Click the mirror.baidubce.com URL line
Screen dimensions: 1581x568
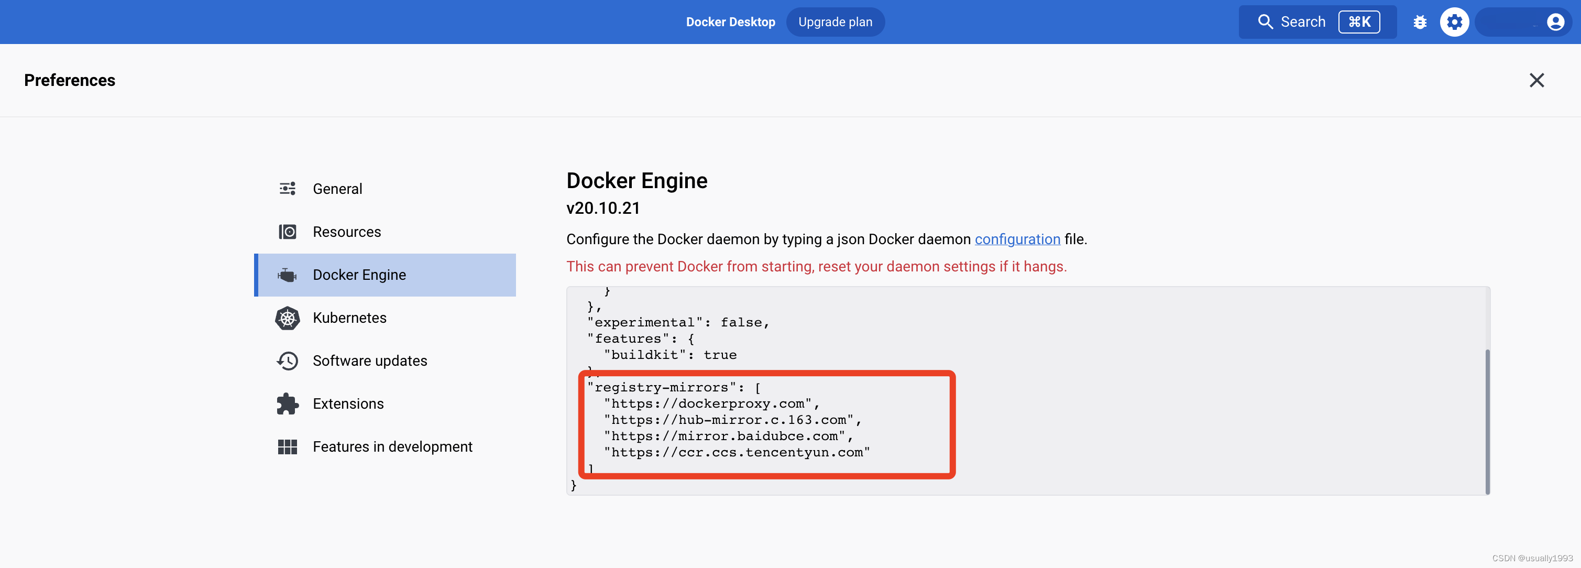click(x=729, y=436)
